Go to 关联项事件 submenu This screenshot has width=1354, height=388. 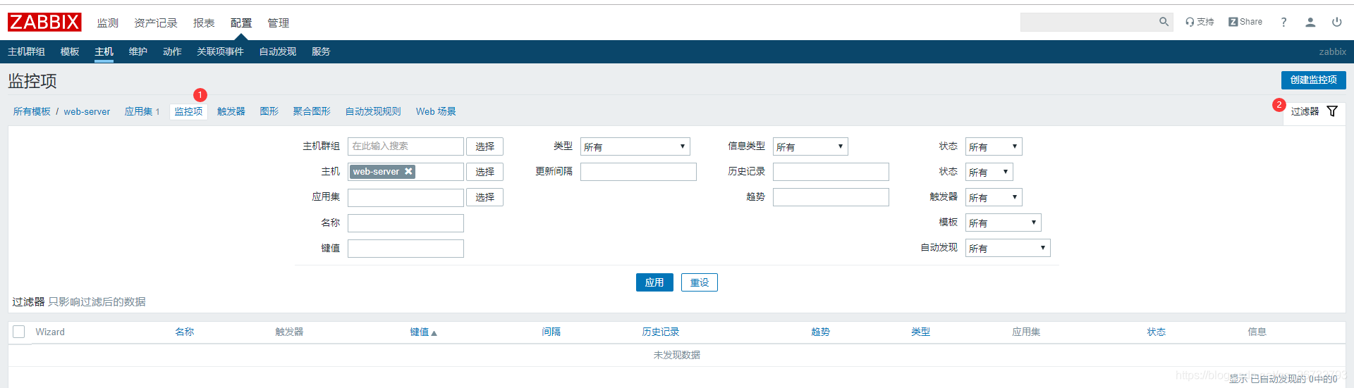click(x=220, y=51)
